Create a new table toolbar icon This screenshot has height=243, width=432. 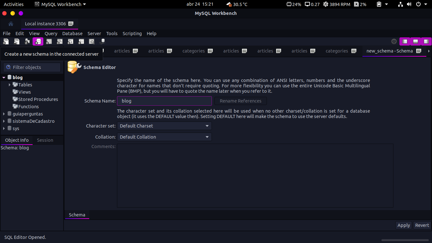(x=49, y=41)
